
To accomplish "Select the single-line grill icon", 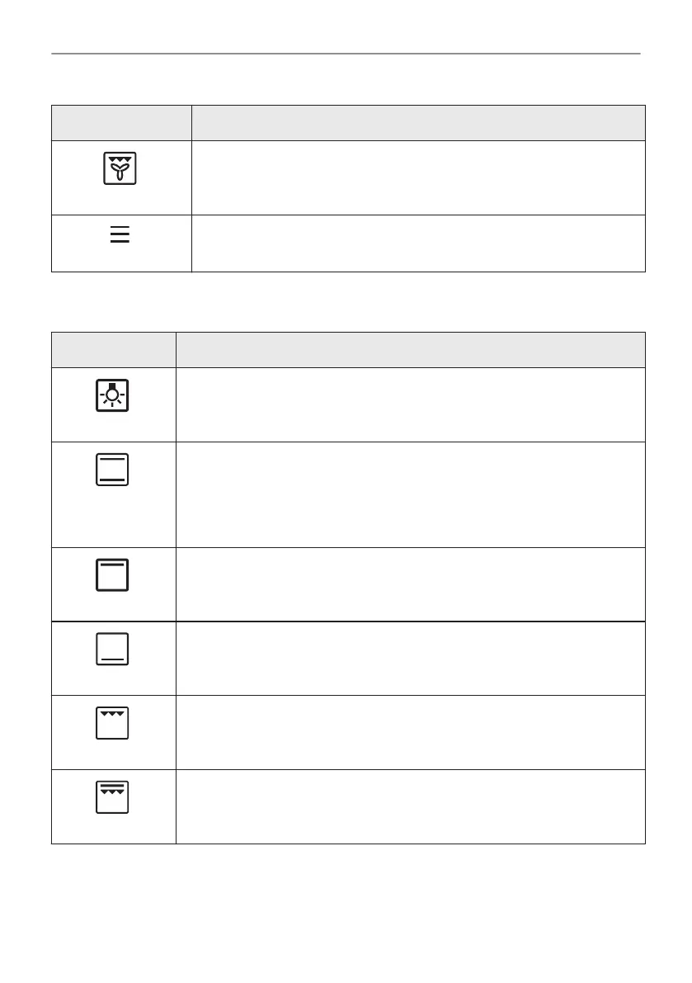I will point(113,724).
